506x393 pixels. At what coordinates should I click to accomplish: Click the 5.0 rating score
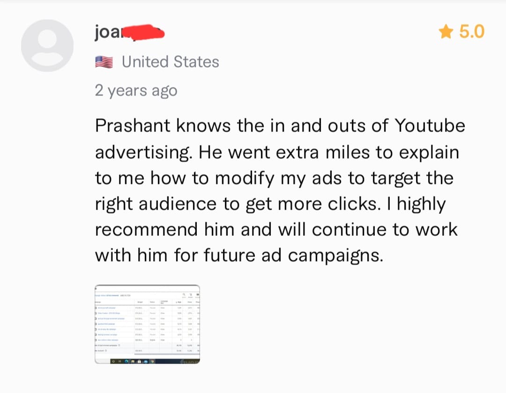[x=471, y=32]
